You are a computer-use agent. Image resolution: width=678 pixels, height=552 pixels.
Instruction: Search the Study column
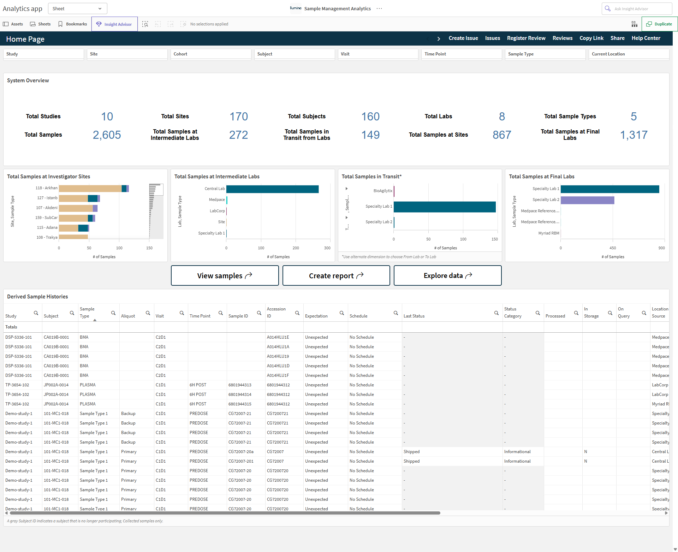(36, 313)
